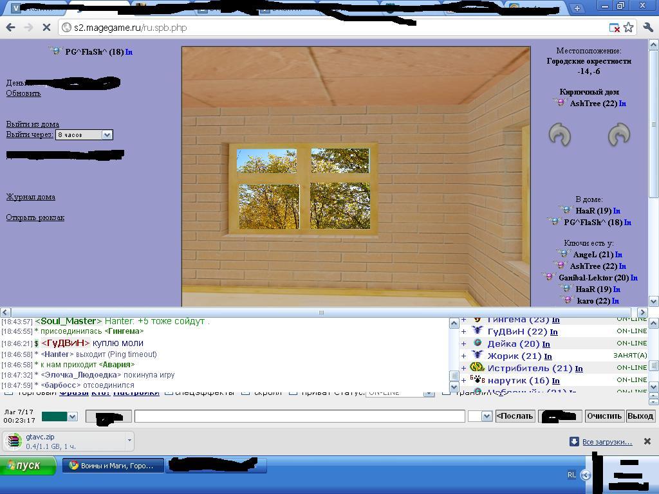Go back with the browser Back arrow

pyautogui.click(x=10, y=28)
